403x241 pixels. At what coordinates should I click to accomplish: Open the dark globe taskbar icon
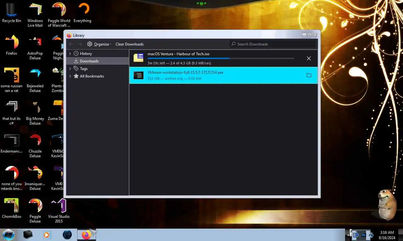point(67,234)
